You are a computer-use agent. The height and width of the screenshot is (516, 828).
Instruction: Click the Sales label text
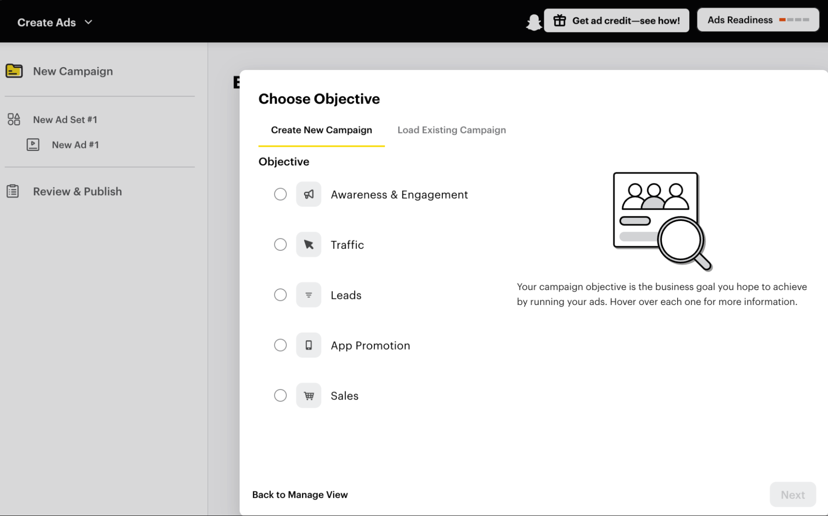344,396
